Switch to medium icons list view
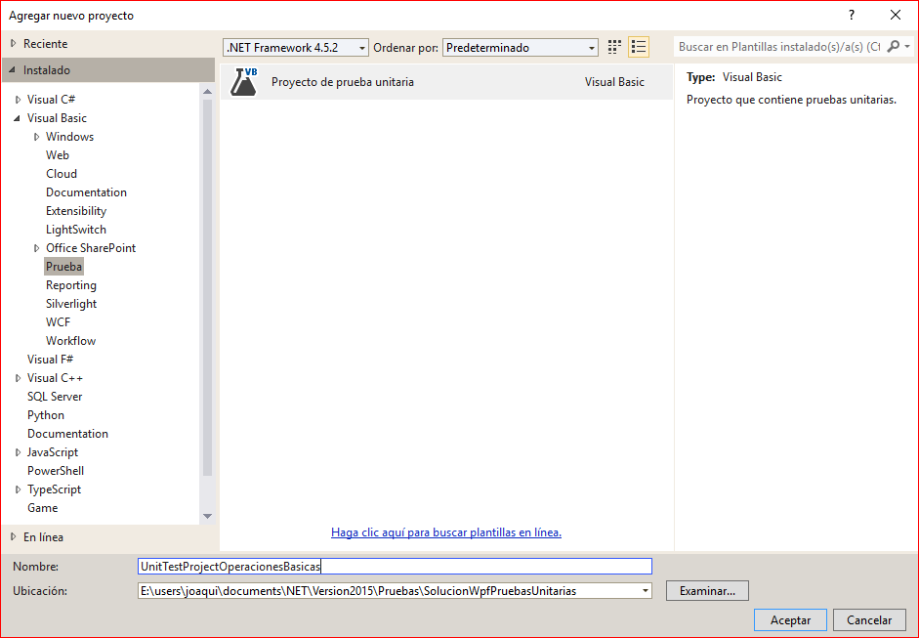This screenshot has width=919, height=638. (x=639, y=47)
